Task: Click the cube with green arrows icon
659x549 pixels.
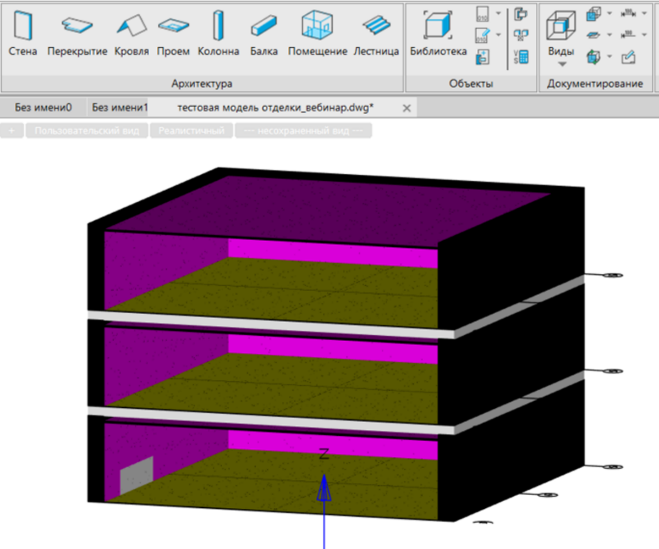Action: click(594, 57)
